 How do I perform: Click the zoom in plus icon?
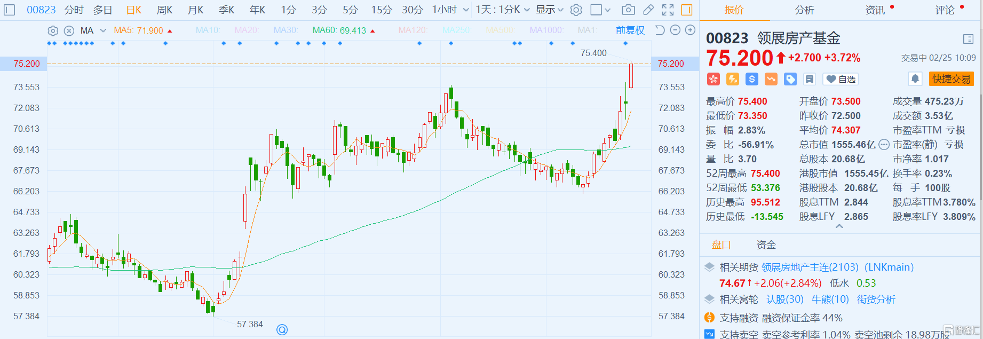[x=690, y=30]
